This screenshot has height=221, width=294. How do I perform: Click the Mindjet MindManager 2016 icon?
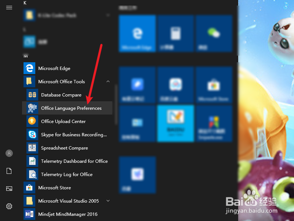tap(29, 214)
